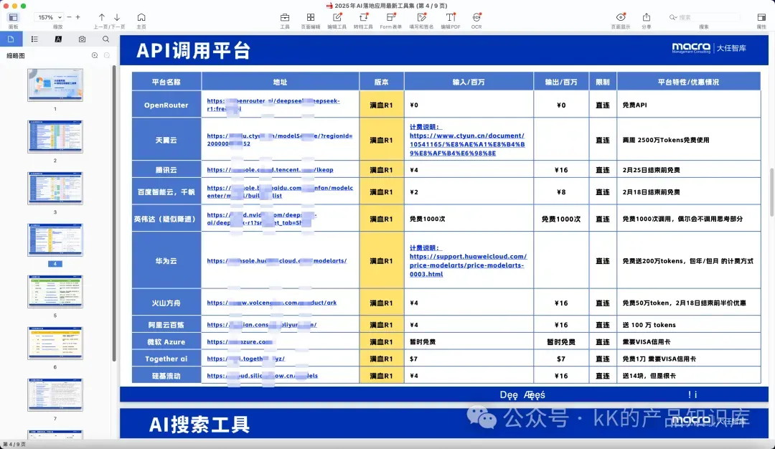Open the 天翼云 ctyun modelService link
775x449 pixels.
click(280, 140)
